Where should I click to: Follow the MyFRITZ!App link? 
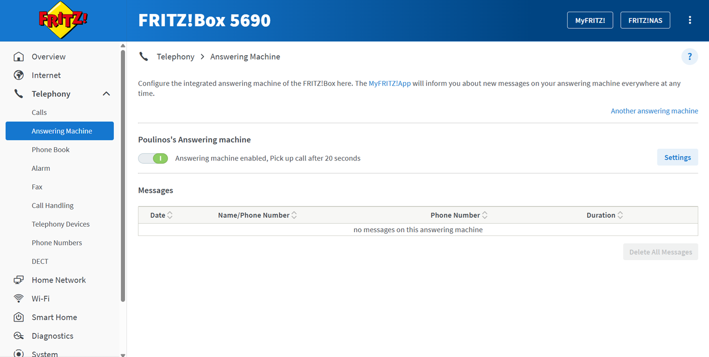(x=389, y=84)
